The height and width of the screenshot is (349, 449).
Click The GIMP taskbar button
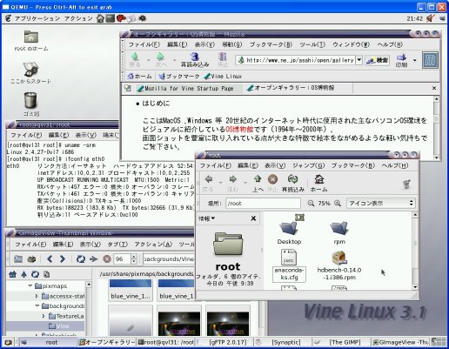tap(342, 342)
